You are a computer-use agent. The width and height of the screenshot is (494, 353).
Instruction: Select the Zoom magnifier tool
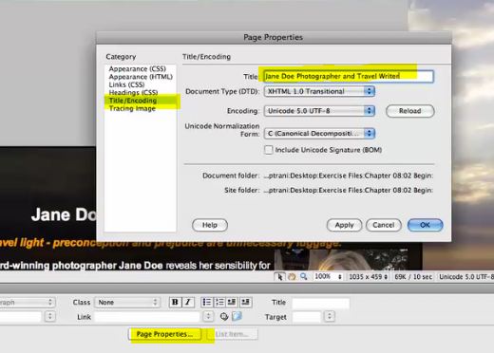(303, 277)
